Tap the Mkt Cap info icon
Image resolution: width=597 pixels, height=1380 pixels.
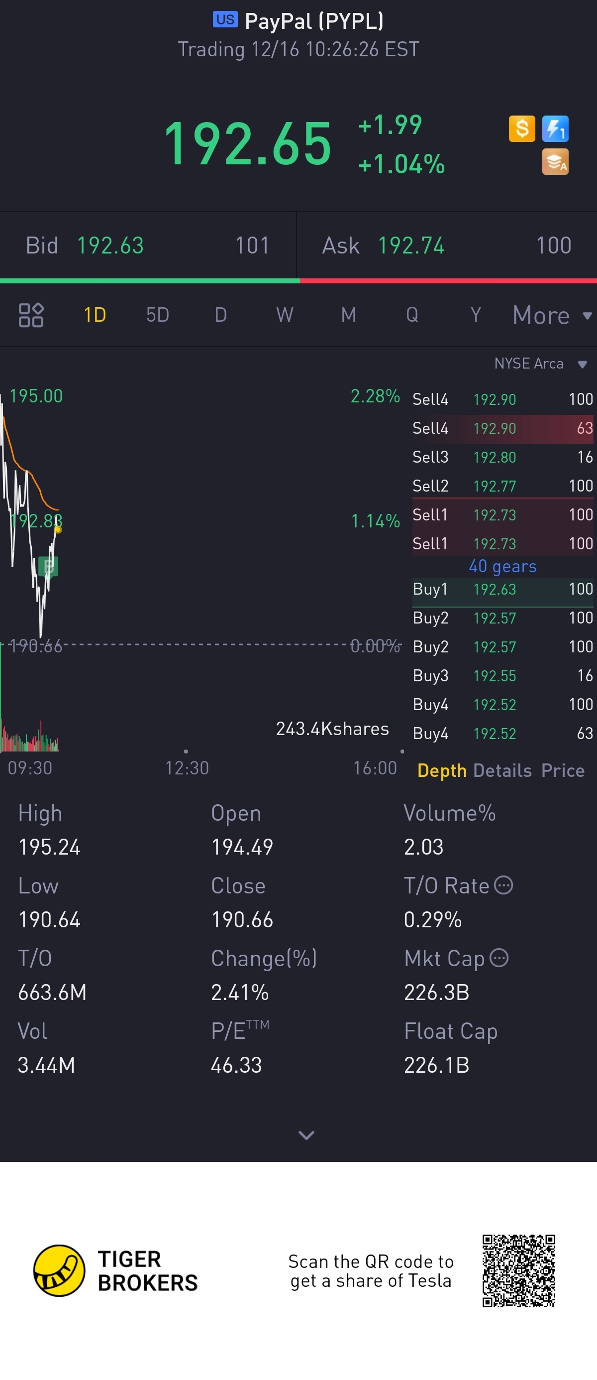tap(499, 957)
